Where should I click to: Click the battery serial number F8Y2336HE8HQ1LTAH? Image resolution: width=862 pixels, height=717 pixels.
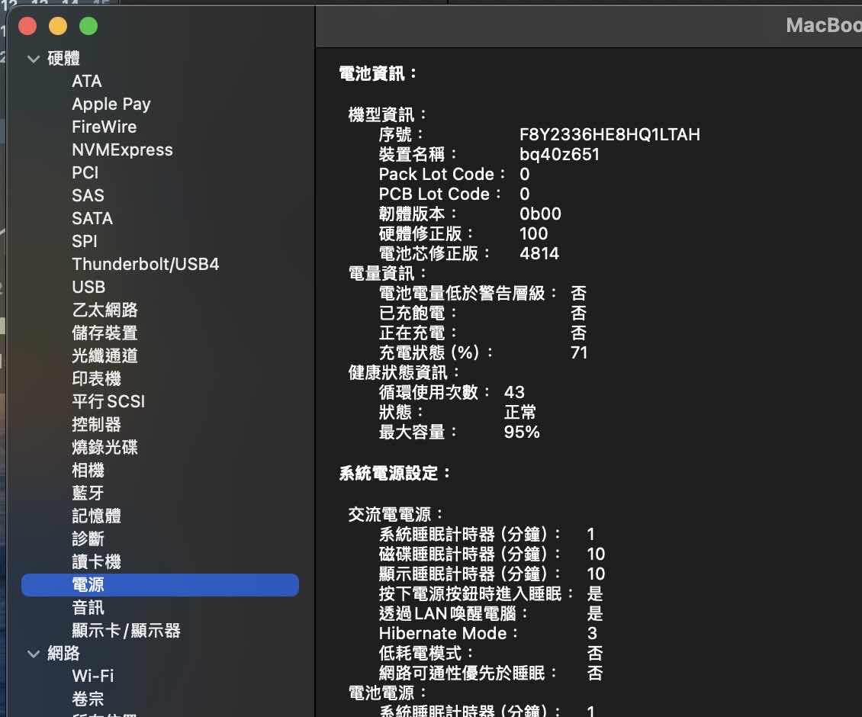(x=610, y=135)
